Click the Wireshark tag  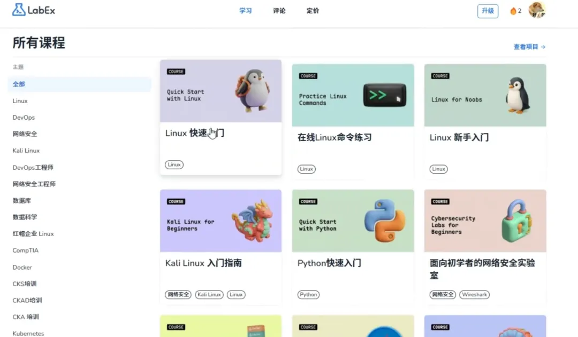474,294
